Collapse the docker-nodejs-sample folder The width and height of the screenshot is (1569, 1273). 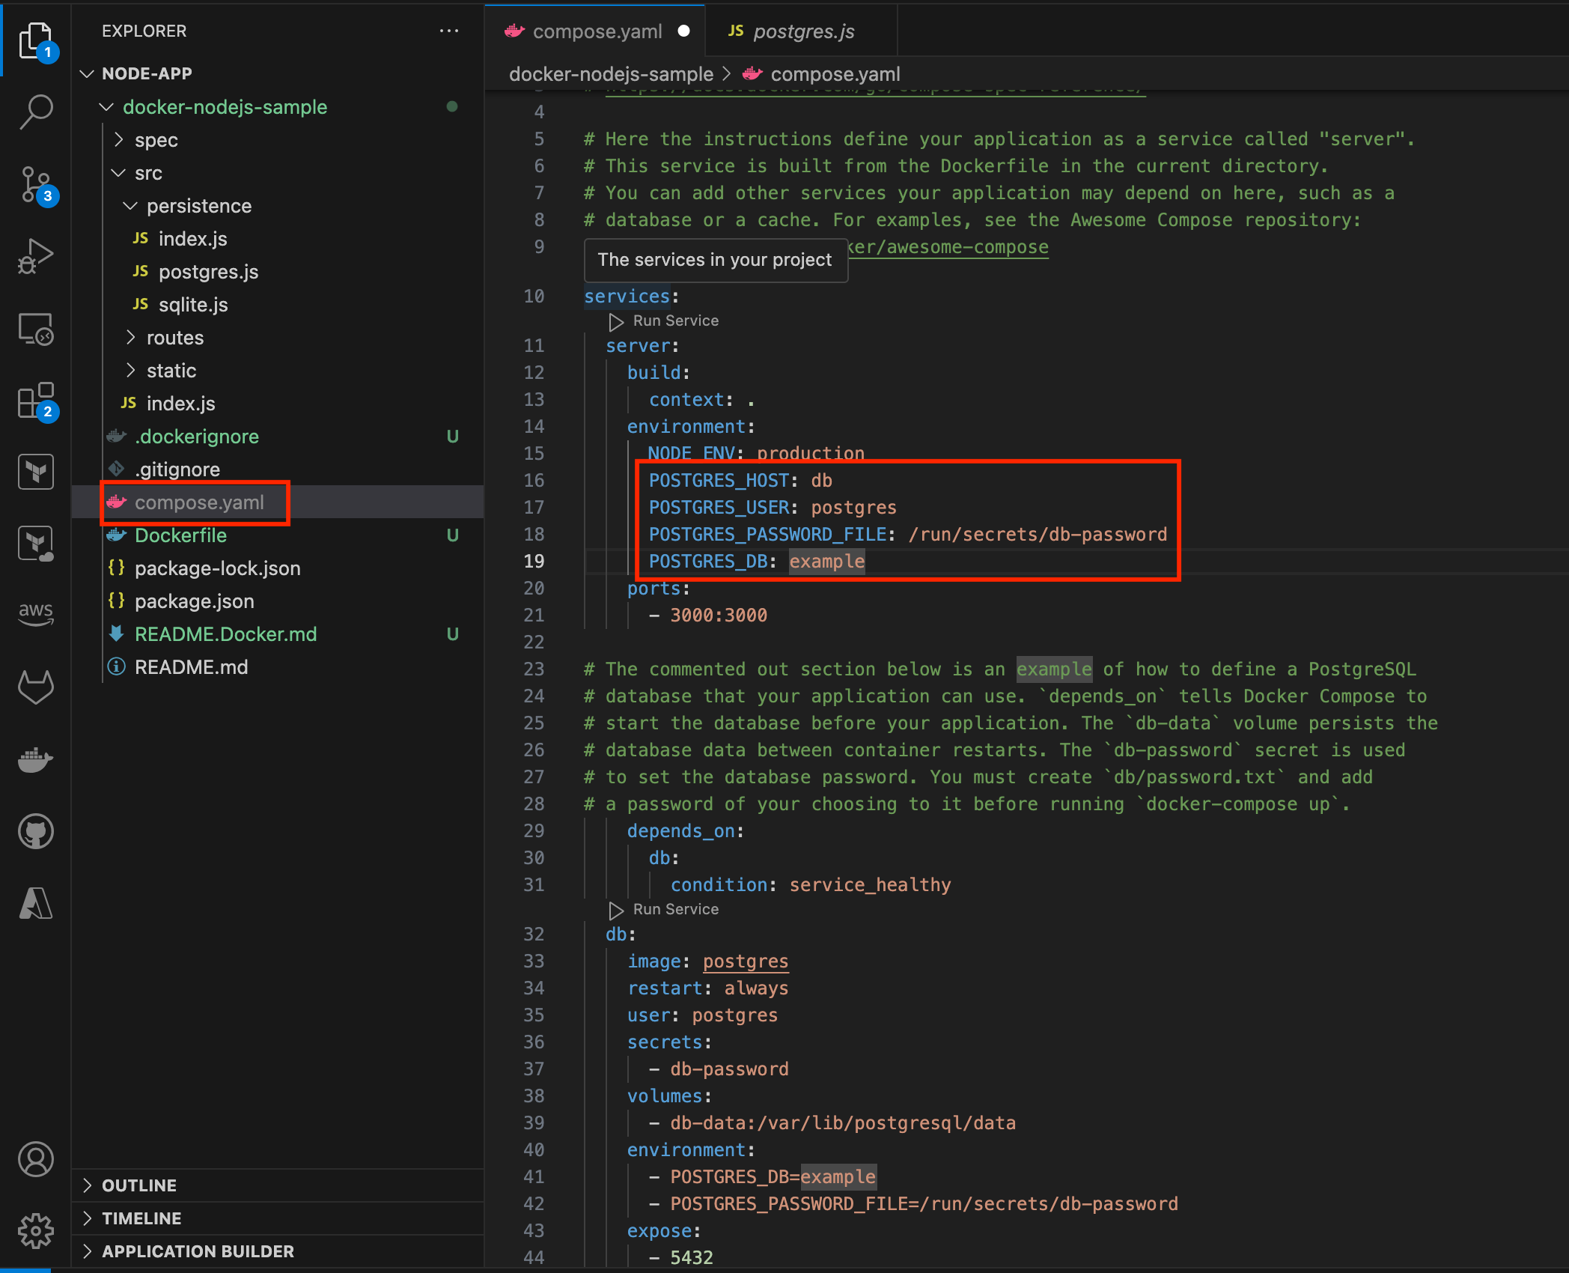[x=106, y=107]
